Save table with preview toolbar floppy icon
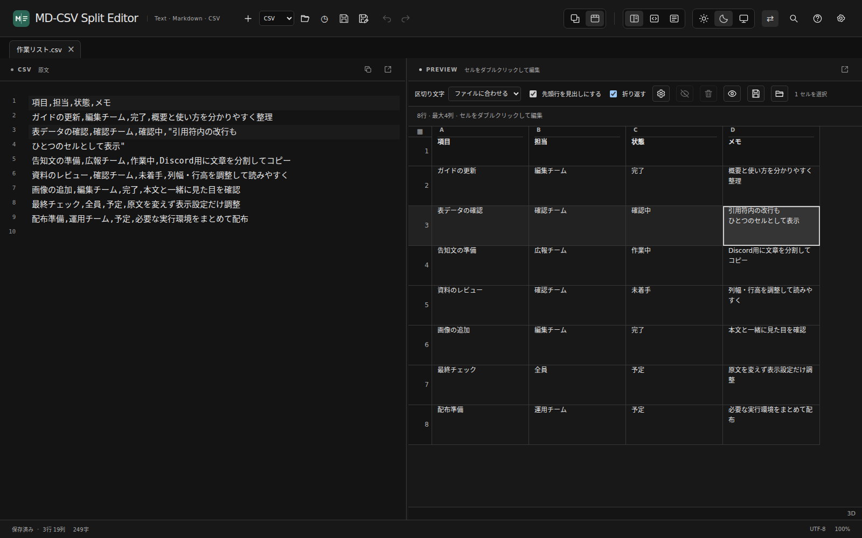This screenshot has width=862, height=538. 756,94
